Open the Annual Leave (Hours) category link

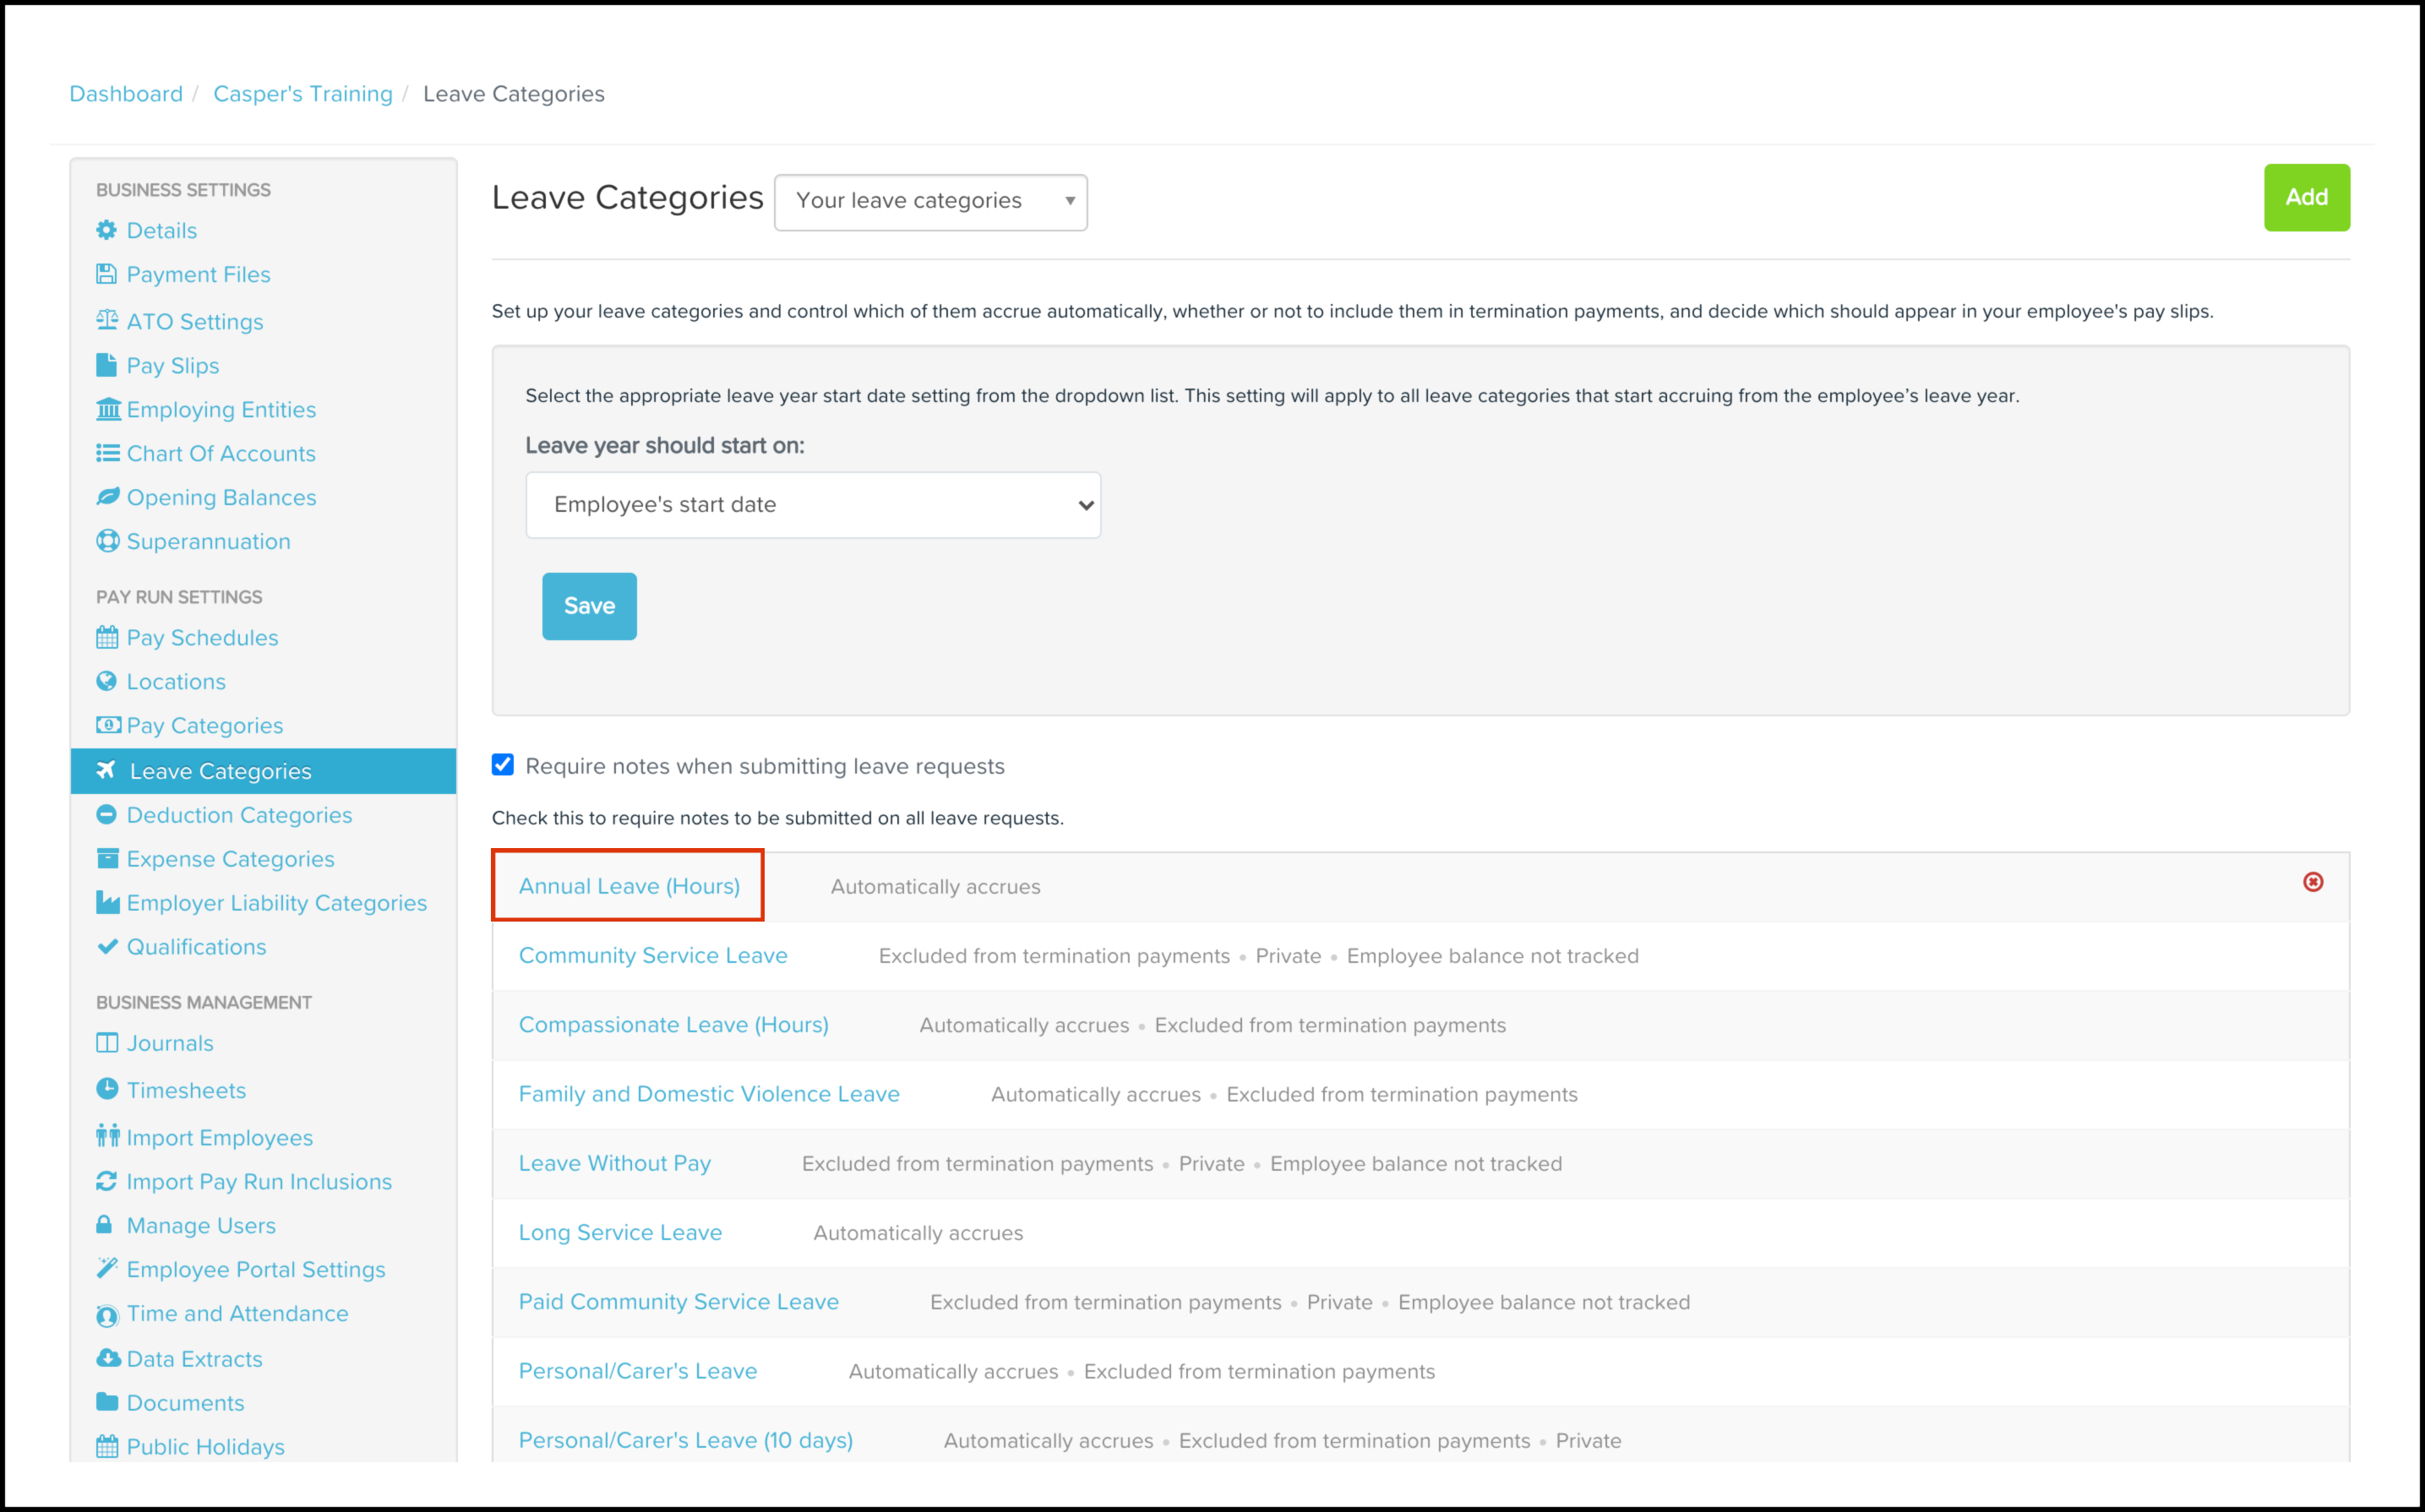point(629,886)
